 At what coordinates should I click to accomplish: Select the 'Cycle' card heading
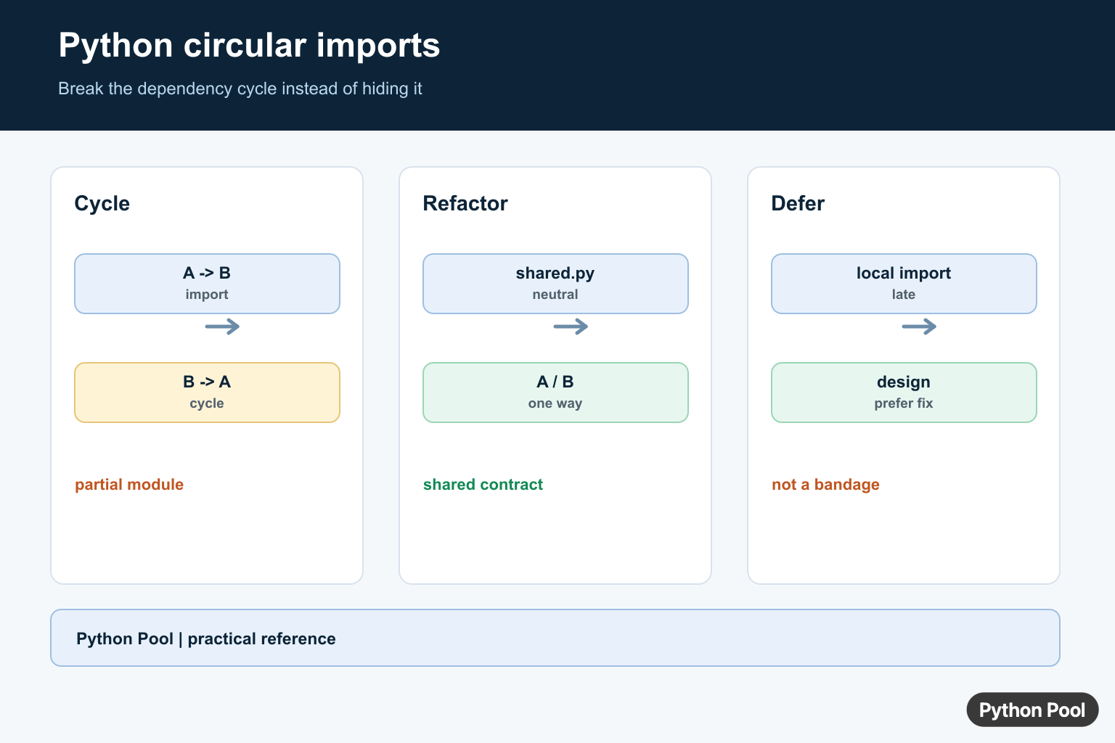pos(102,203)
